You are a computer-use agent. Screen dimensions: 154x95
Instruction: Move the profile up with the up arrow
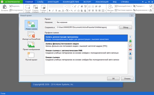(130, 37)
